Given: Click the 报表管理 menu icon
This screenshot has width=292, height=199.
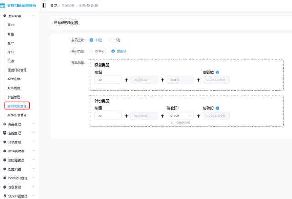Looking at the screenshot, I should tap(5, 142).
